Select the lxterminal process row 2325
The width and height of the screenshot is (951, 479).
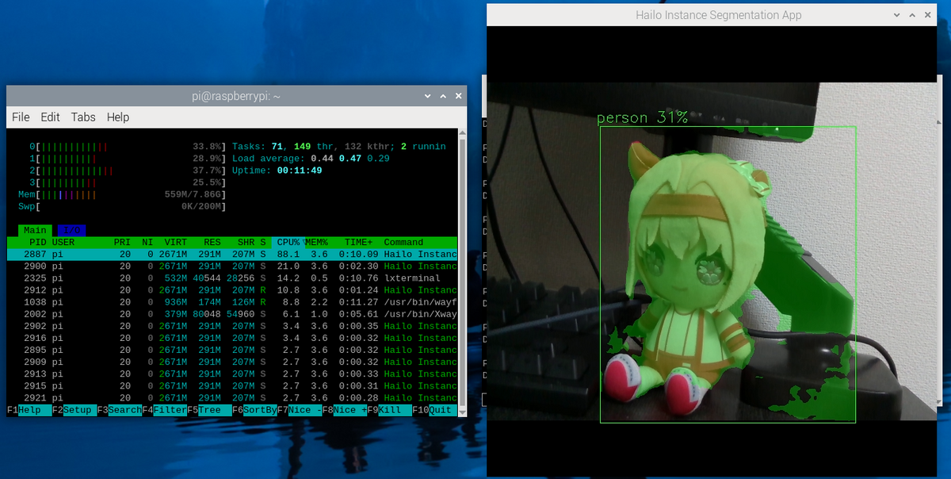[232, 278]
